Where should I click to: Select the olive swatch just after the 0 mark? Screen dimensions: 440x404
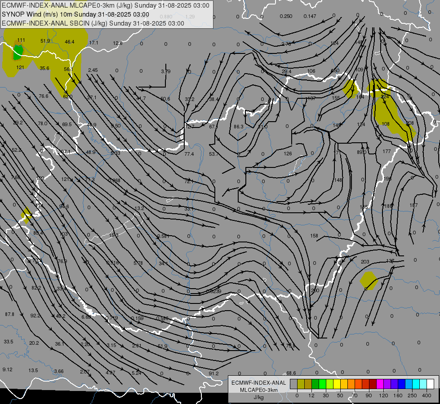click(301, 384)
